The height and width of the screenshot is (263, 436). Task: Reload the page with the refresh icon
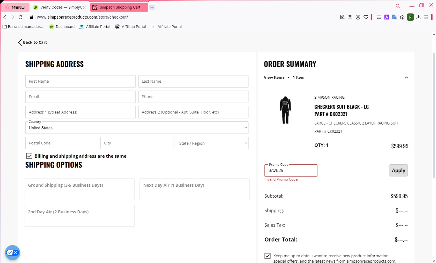pyautogui.click(x=21, y=17)
